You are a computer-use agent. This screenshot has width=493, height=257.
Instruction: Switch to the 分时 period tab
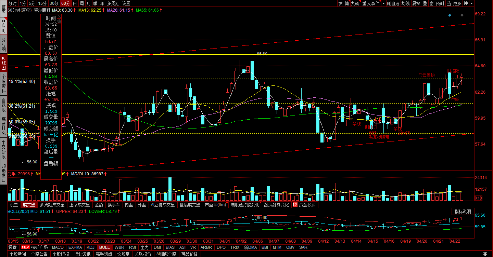pyautogui.click(x=13, y=3)
